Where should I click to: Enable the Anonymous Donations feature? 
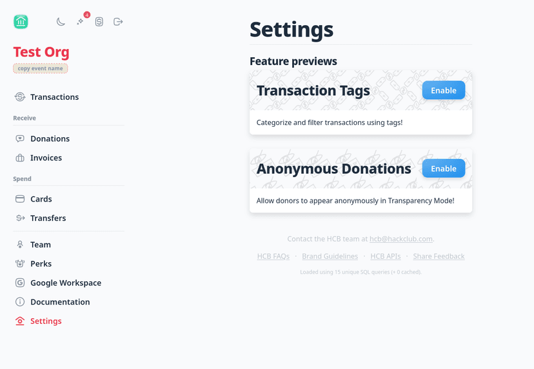pos(443,169)
